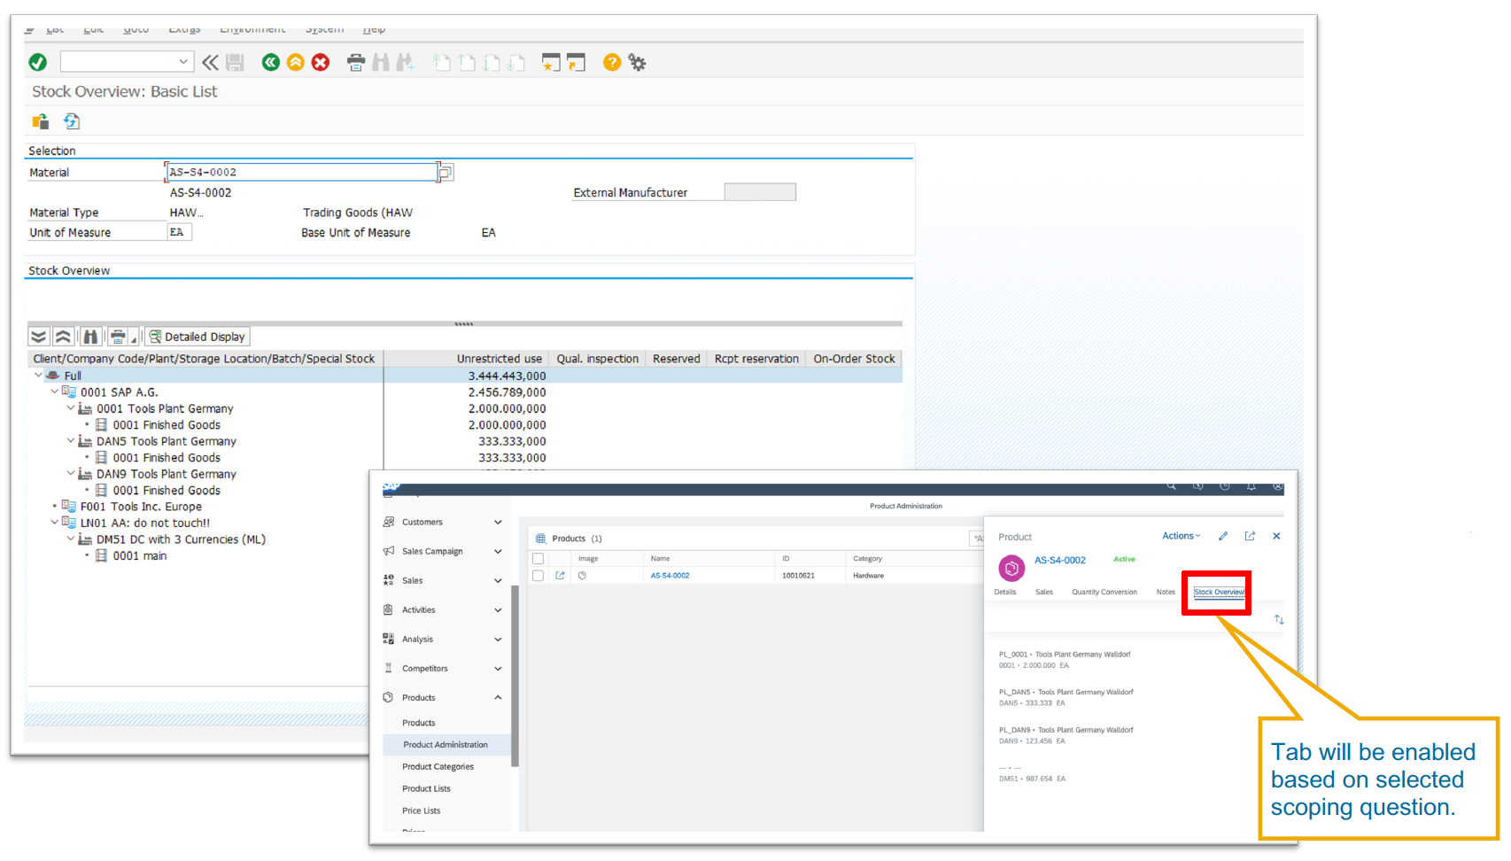The image size is (1511, 861).
Task: Collapse the Products sidebar section
Action: click(499, 697)
